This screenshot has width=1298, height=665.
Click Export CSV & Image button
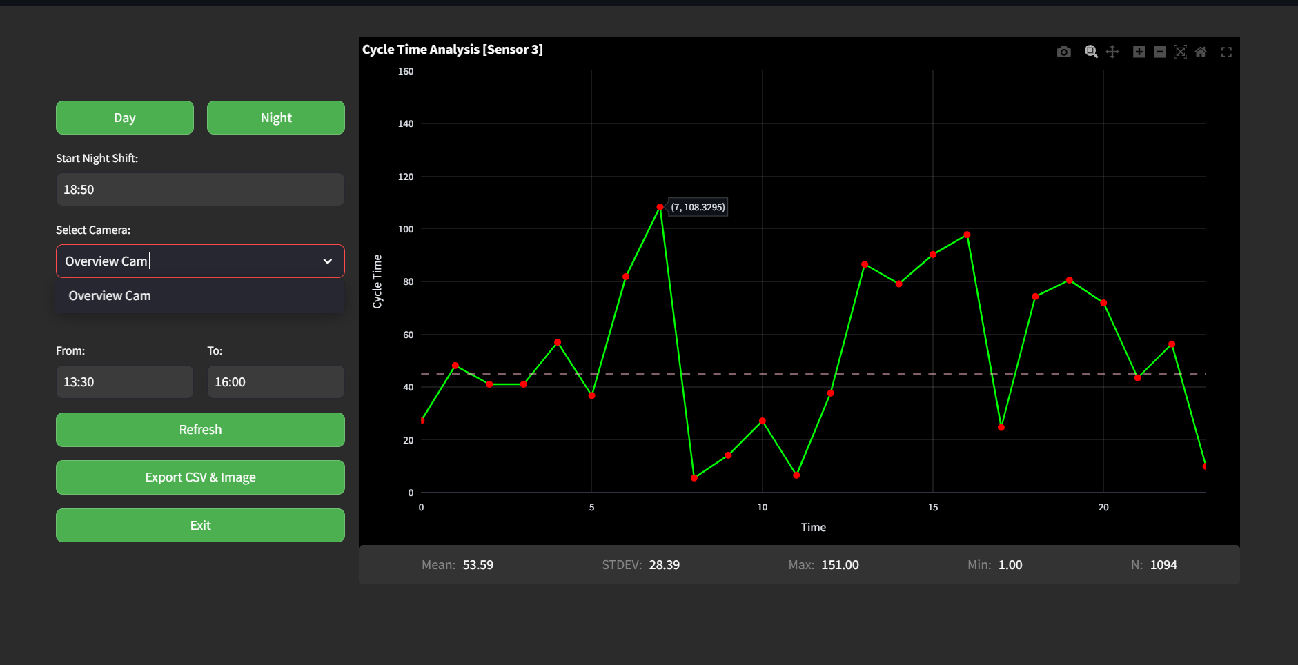200,477
